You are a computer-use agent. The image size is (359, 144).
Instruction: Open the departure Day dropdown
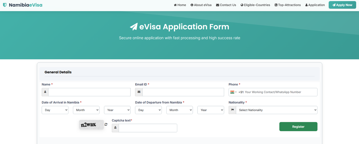(148, 110)
